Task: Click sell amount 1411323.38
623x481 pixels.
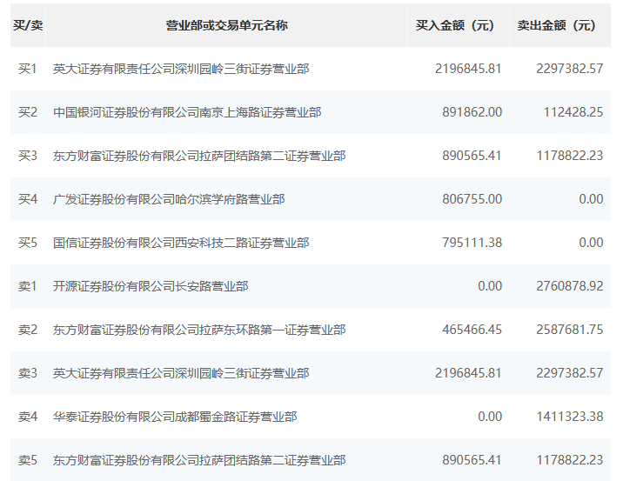Action: pos(570,417)
